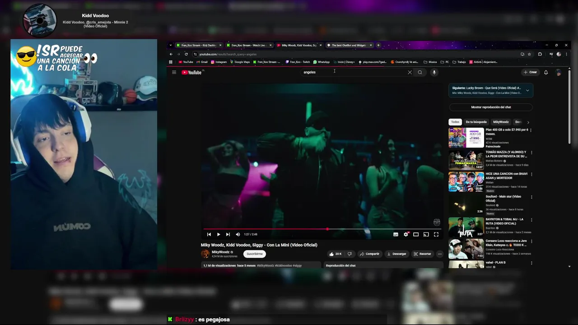Share the video using Compartir
This screenshot has height=325, width=578.
[369, 254]
